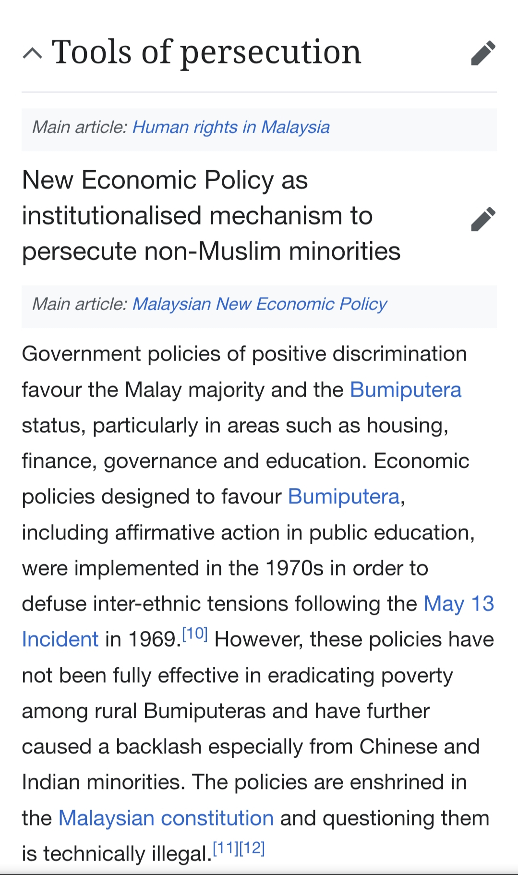
Task: Click "technically illegal" text at paragraph end
Action: [x=134, y=854]
